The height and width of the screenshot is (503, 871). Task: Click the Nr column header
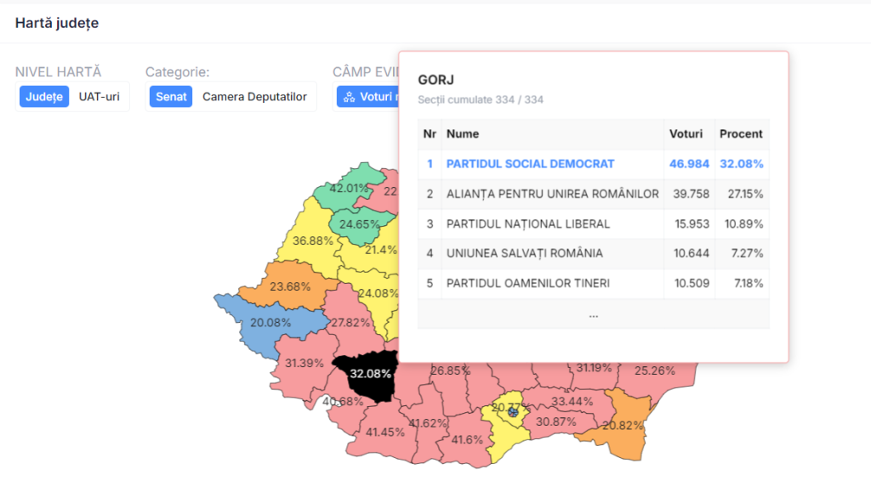[430, 133]
